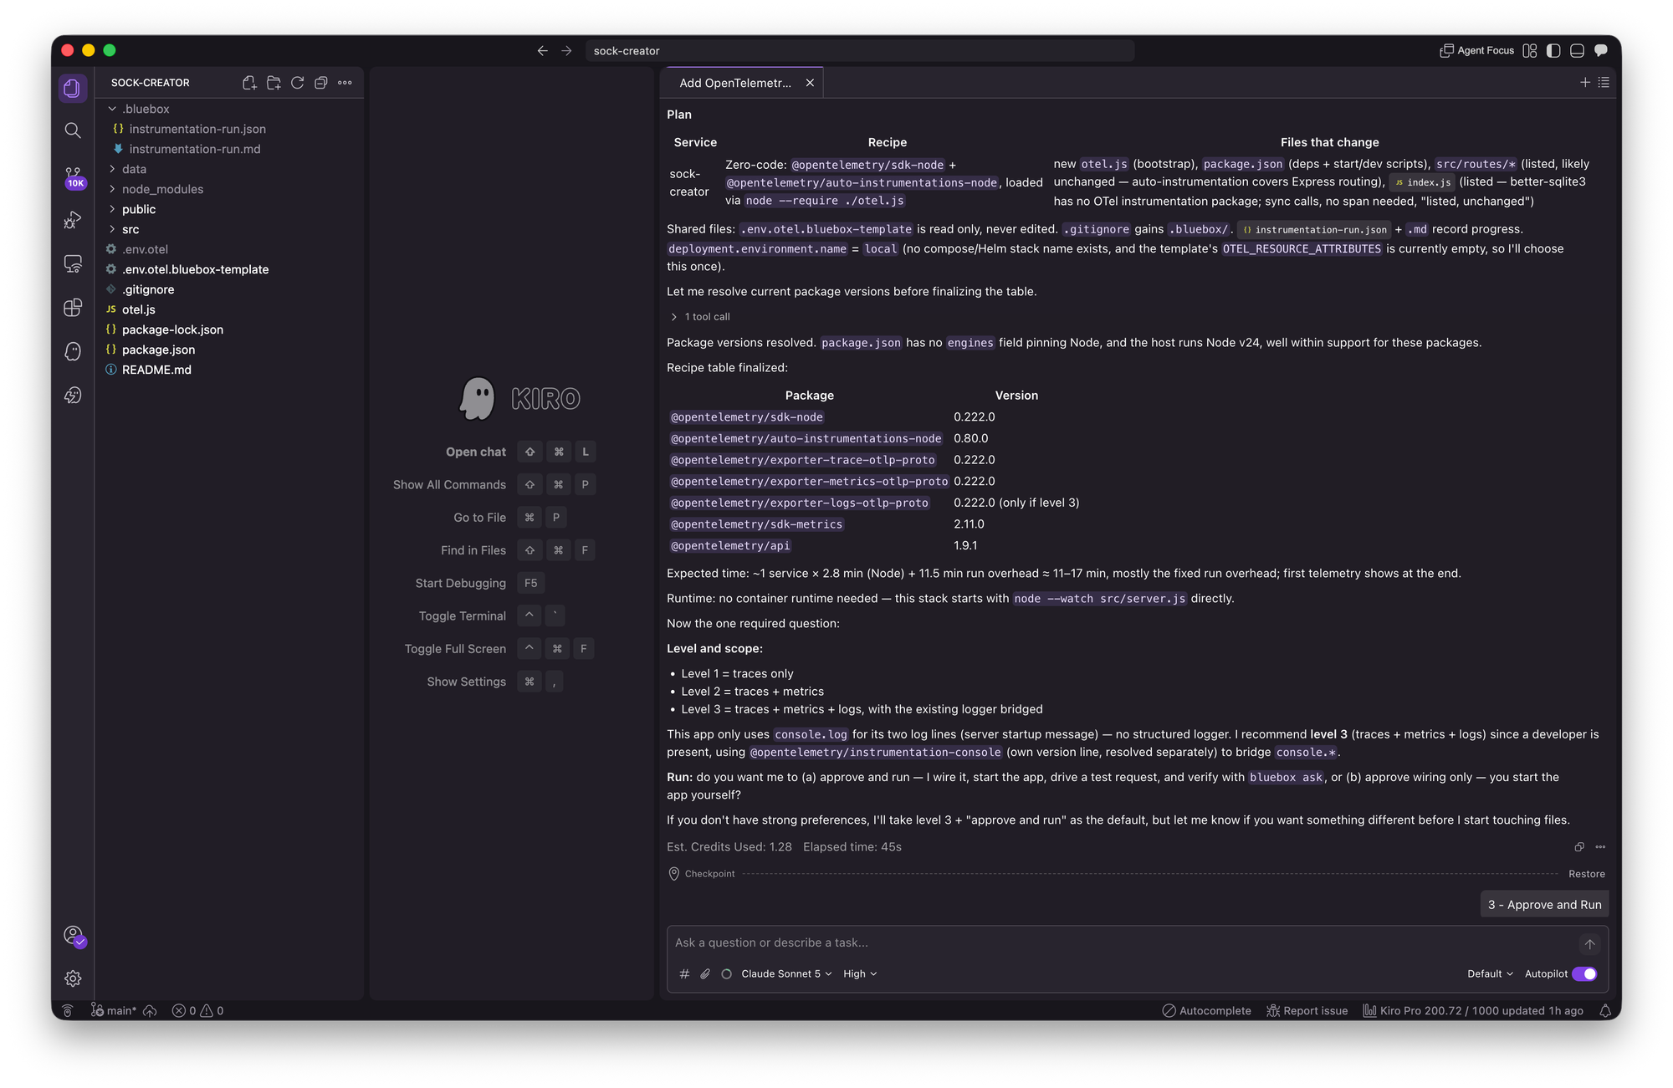Toggle the primary sidebar layout icon
This screenshot has width=1673, height=1088.
(x=1553, y=51)
